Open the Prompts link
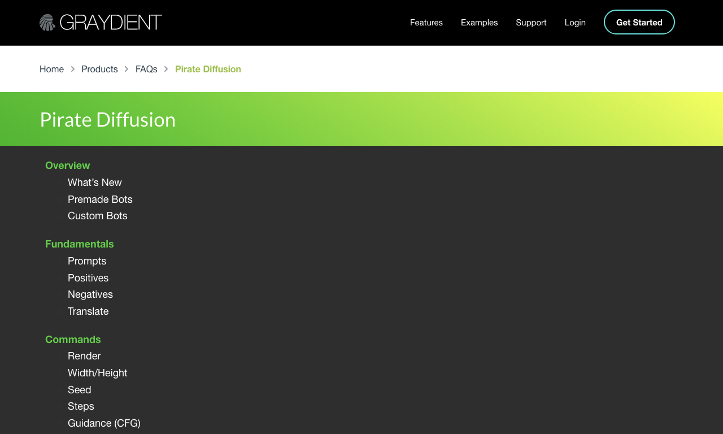This screenshot has width=723, height=434. [87, 261]
